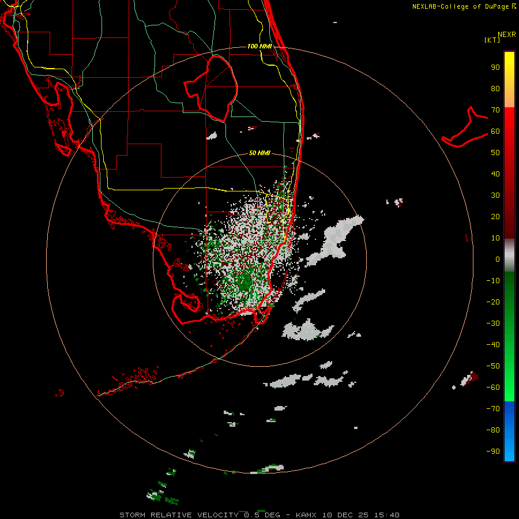This screenshot has width=519, height=519.
Task: Click the NEXR label above the color scale
Action: [506, 35]
